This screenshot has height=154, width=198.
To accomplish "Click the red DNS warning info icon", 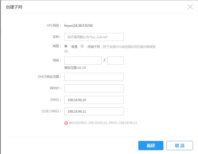I will (66, 123).
